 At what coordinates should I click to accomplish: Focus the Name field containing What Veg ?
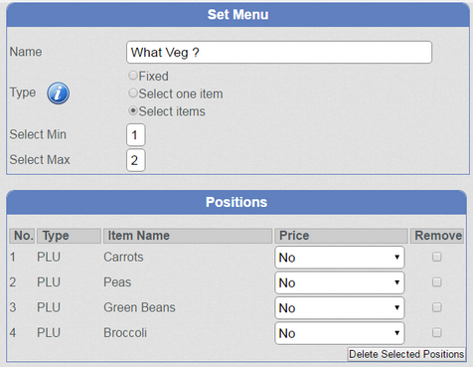click(x=279, y=52)
